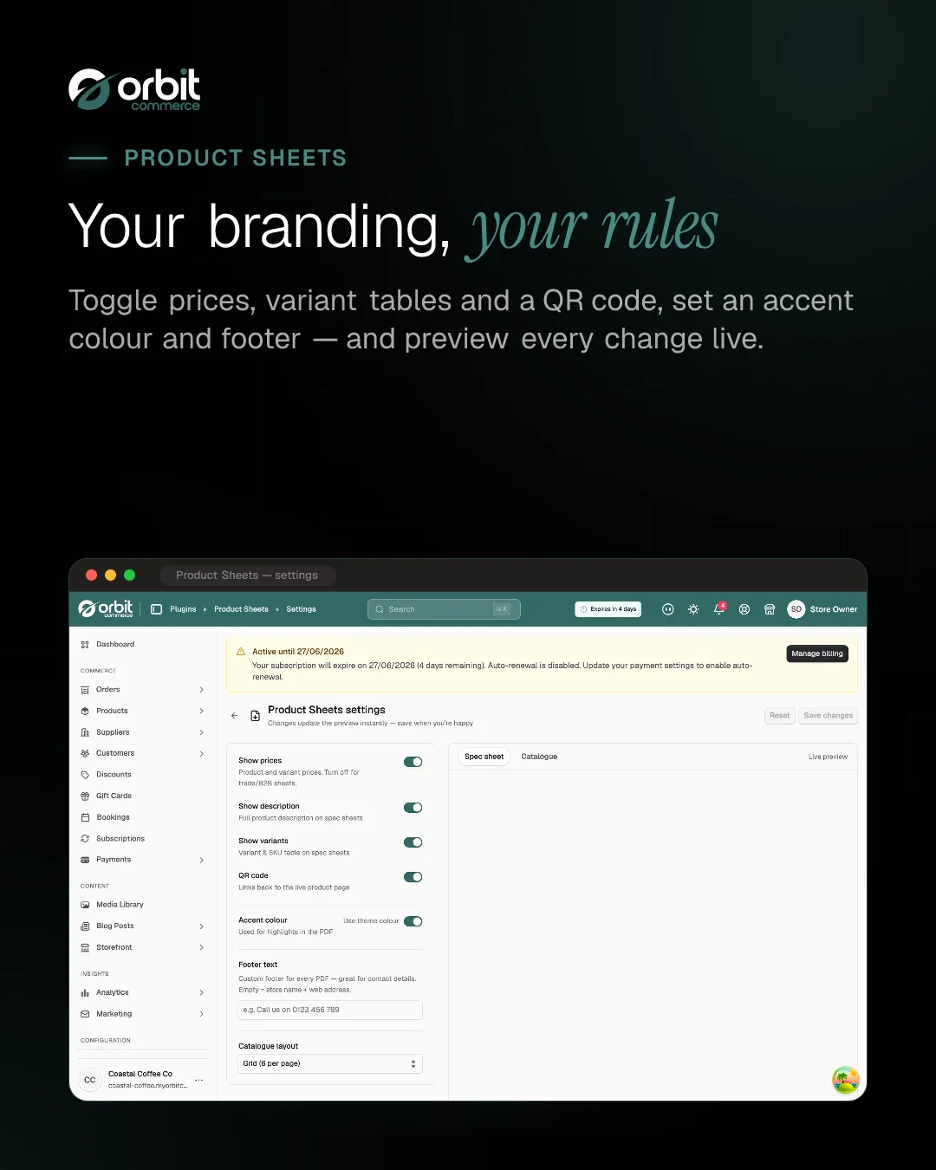Toggle Show prices switch
This screenshot has height=1170, width=936.
413,762
